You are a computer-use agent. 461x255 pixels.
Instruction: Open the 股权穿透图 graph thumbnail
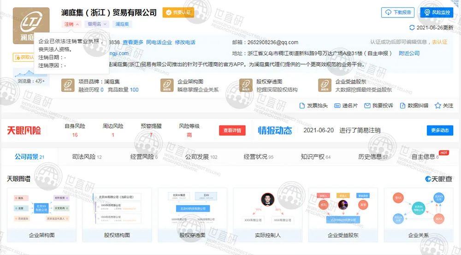192,215
